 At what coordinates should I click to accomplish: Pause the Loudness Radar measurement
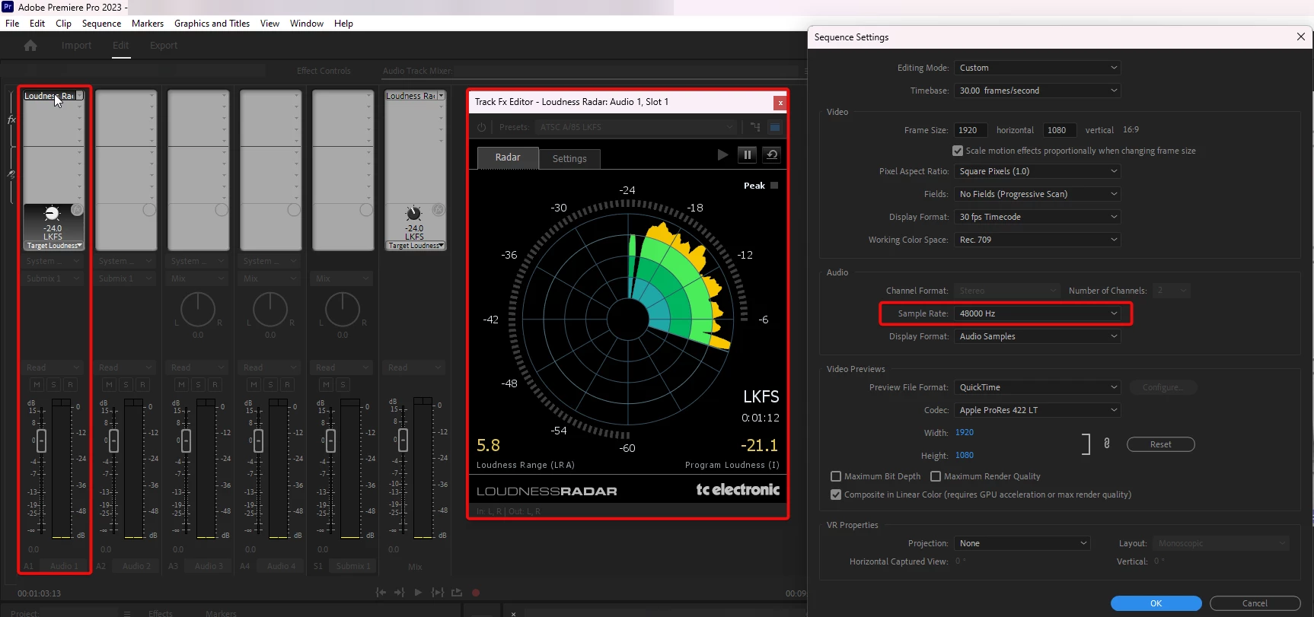[x=748, y=155]
